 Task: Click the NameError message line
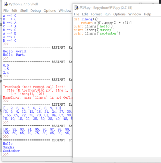pos(38,97)
